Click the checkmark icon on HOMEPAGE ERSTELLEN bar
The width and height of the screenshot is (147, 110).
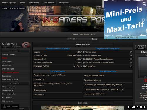(107, 38)
